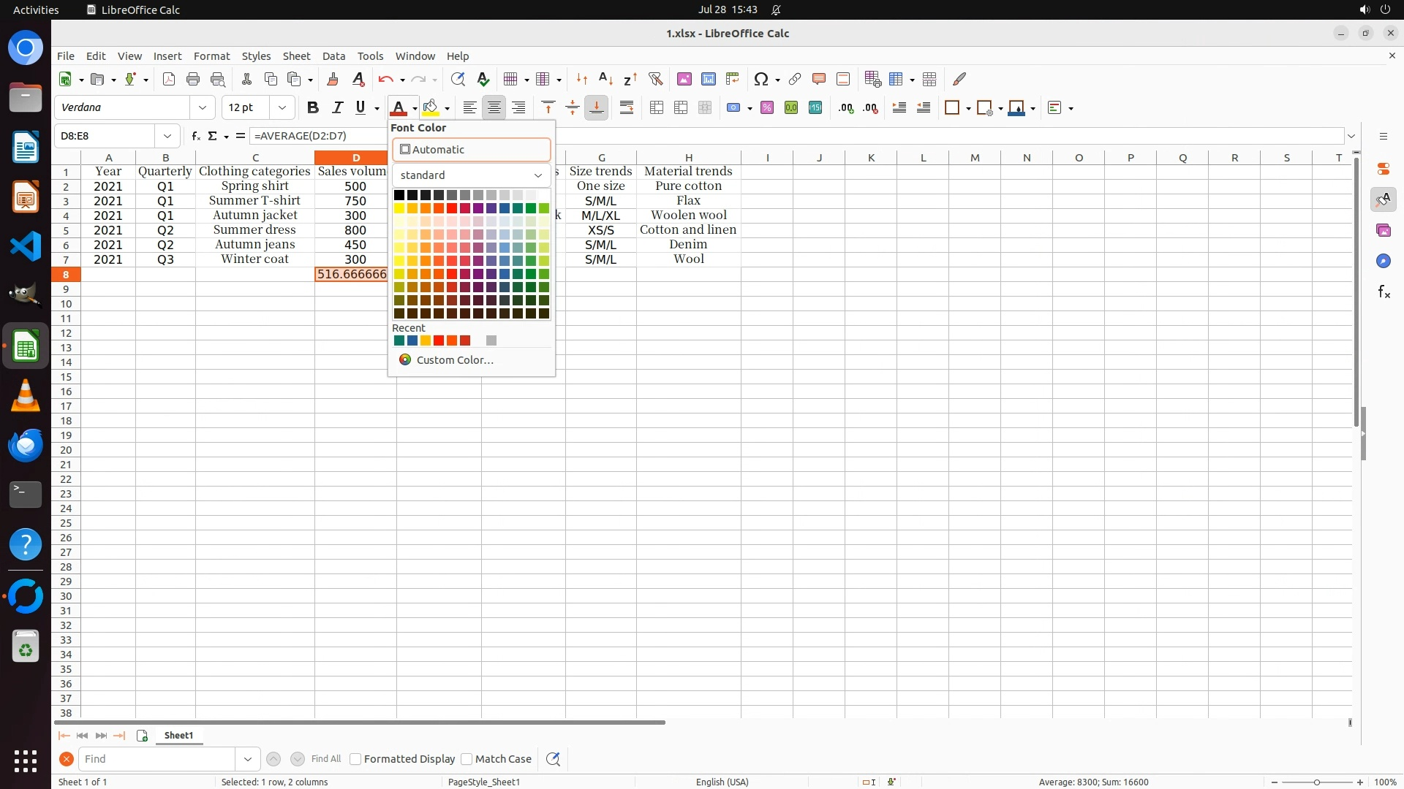This screenshot has width=1404, height=789.
Task: Click the Format as Percent icon
Action: [767, 108]
